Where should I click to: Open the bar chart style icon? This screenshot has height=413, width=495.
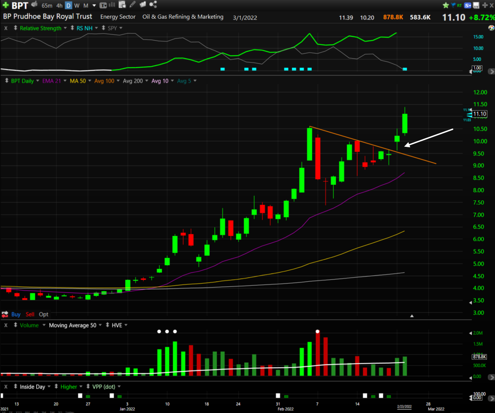point(112,5)
